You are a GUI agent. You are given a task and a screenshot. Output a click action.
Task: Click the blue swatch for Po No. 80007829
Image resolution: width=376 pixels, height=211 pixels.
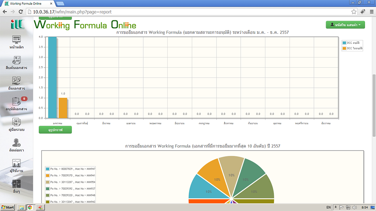[x=47, y=169]
